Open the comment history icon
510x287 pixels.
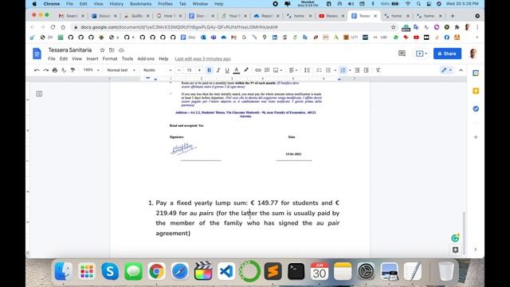click(402, 53)
